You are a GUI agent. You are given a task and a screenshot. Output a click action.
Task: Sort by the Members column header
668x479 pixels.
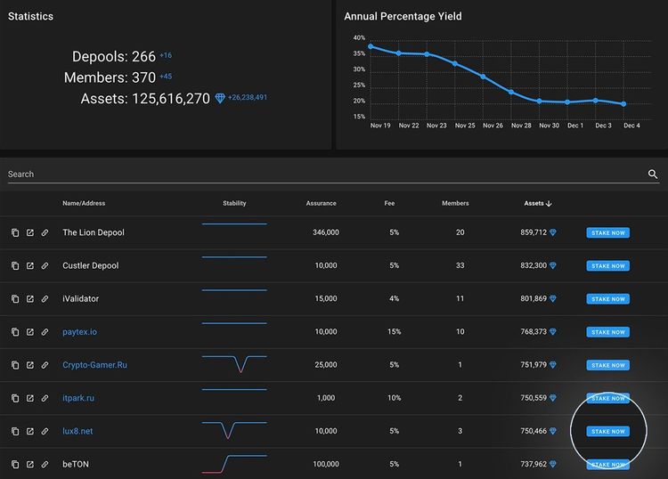(x=455, y=203)
